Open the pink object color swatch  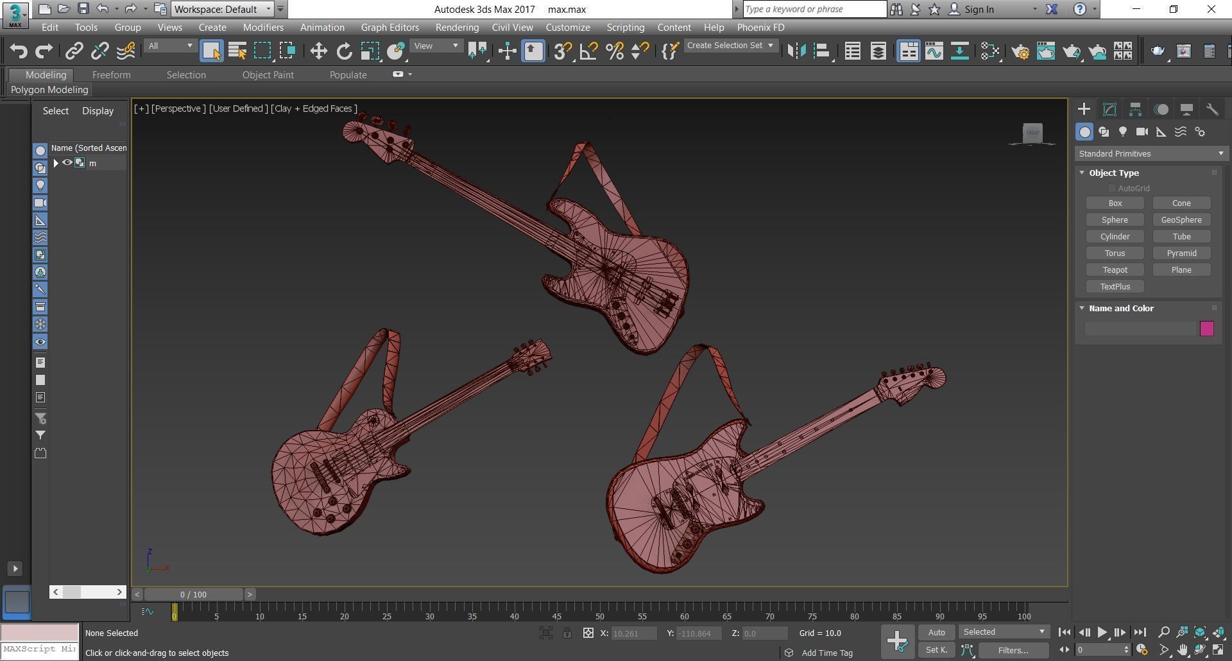[1206, 329]
